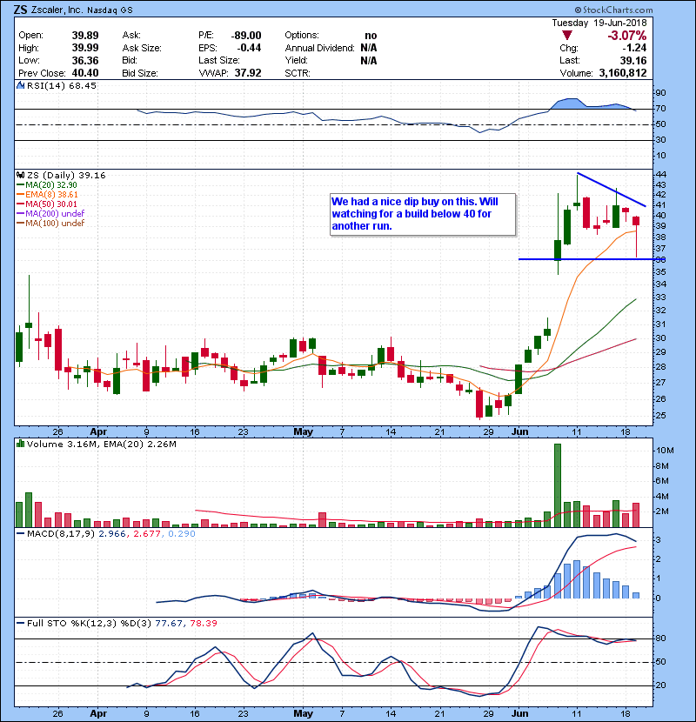Click the Prev Close value 40.40
696x722 pixels.
(x=85, y=73)
